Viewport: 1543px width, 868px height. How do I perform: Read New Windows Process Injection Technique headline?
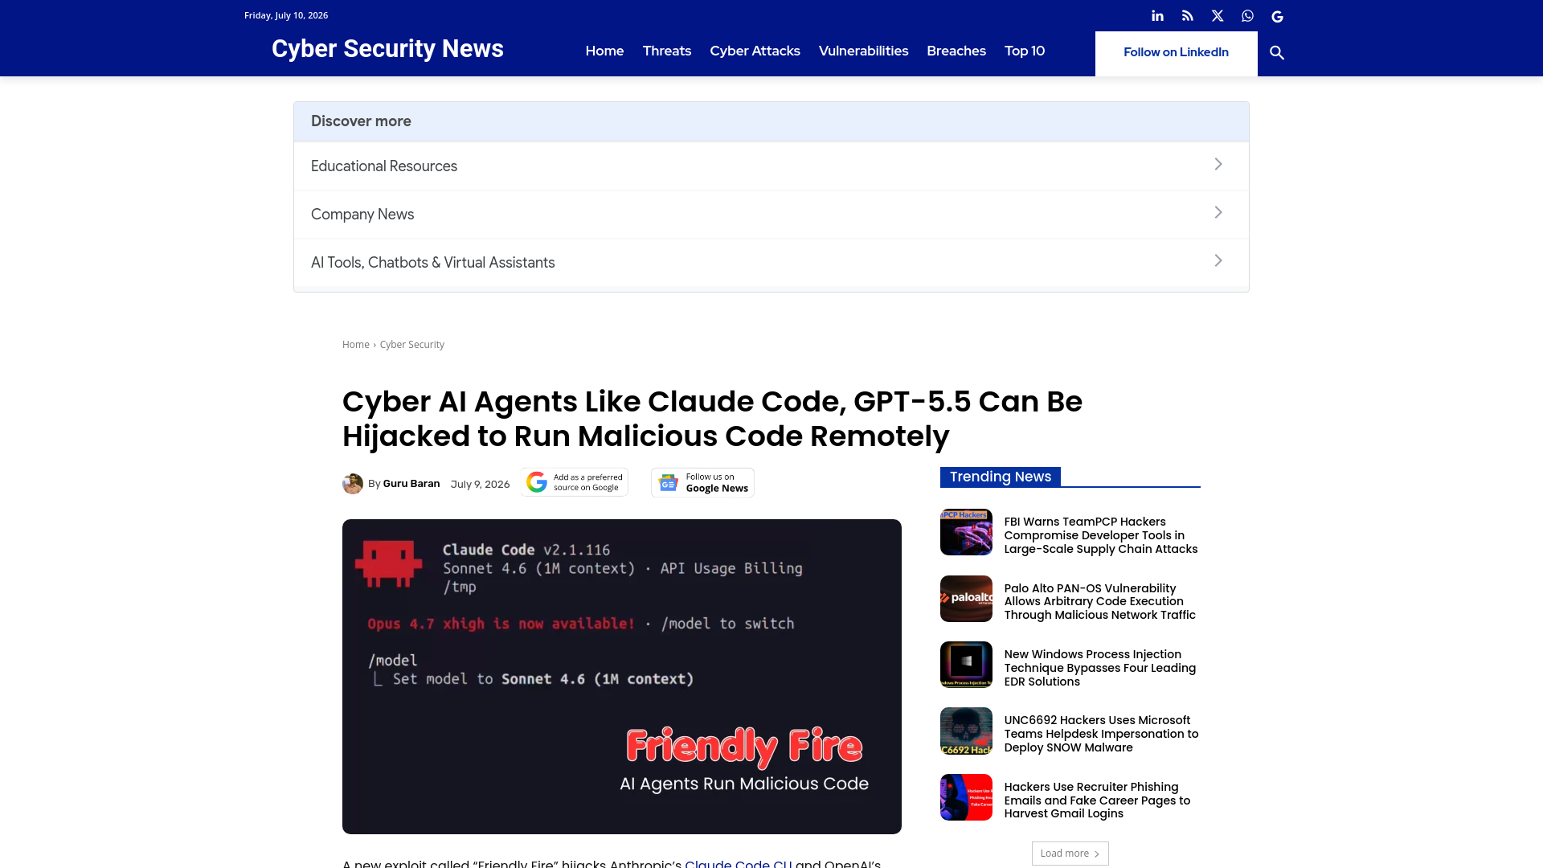(1100, 668)
